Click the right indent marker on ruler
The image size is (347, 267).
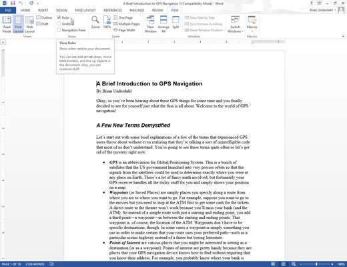pyautogui.click(x=252, y=43)
